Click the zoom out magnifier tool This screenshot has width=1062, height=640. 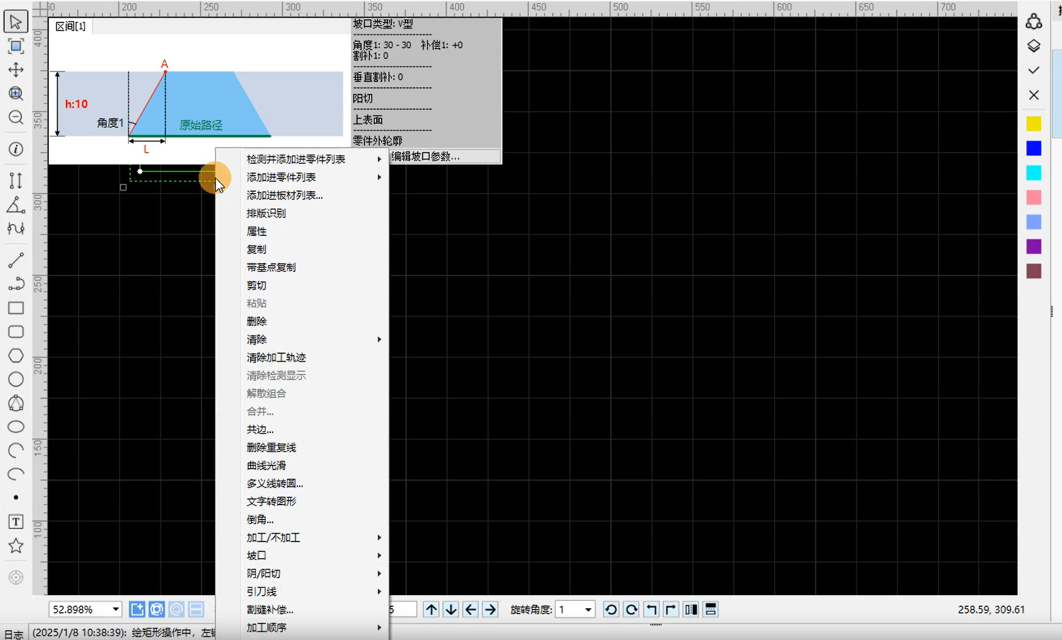pos(16,118)
